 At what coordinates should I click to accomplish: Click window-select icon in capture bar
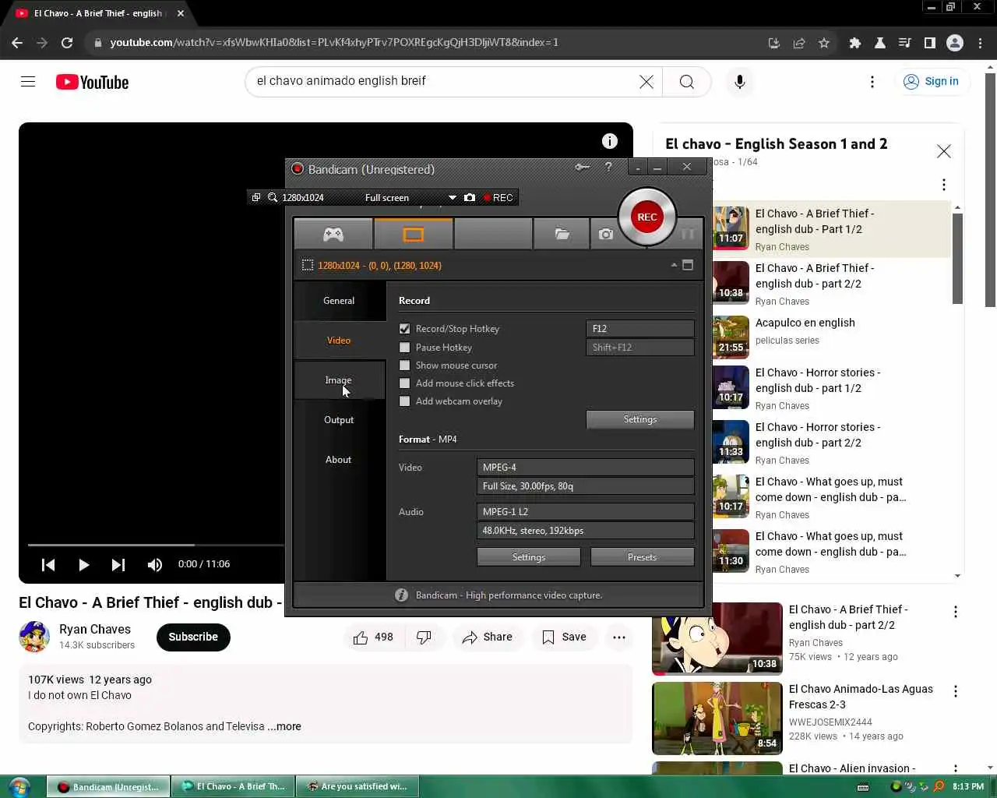pyautogui.click(x=256, y=197)
